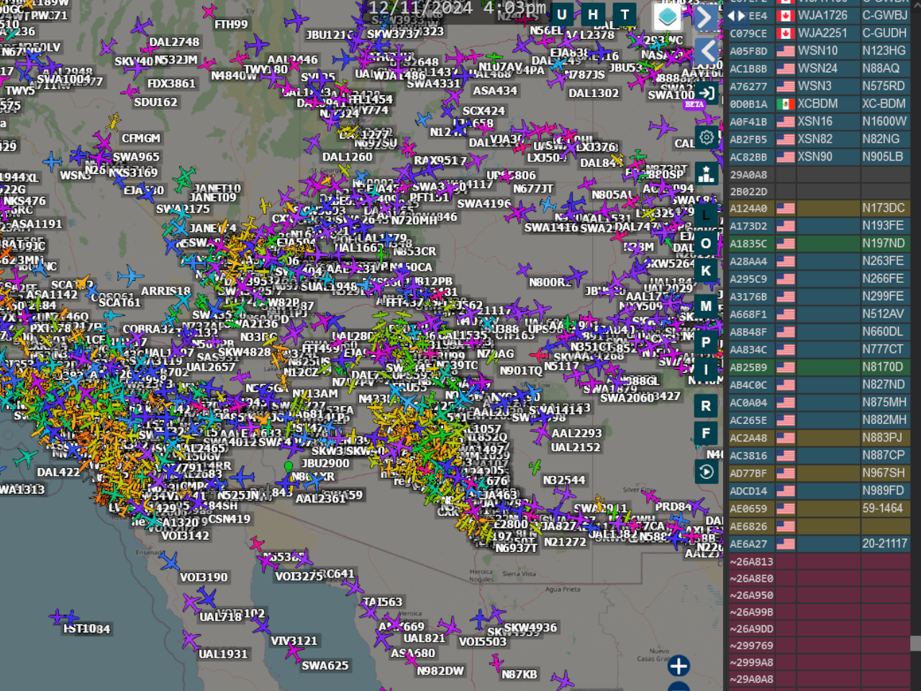This screenshot has width=921, height=691.
Task: Click aircraft label N982DW on map
Action: click(x=440, y=671)
